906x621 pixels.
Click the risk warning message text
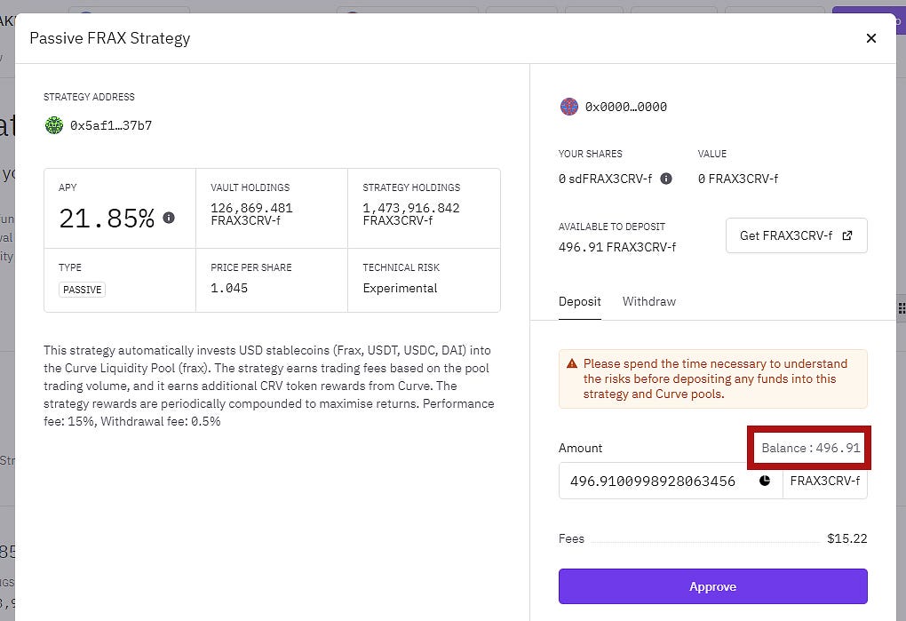715,379
